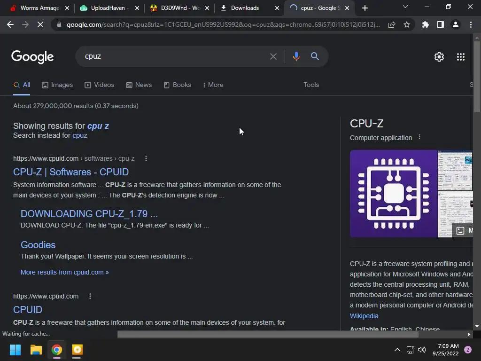Open the CPUID result title
481x361 pixels.
click(28, 309)
